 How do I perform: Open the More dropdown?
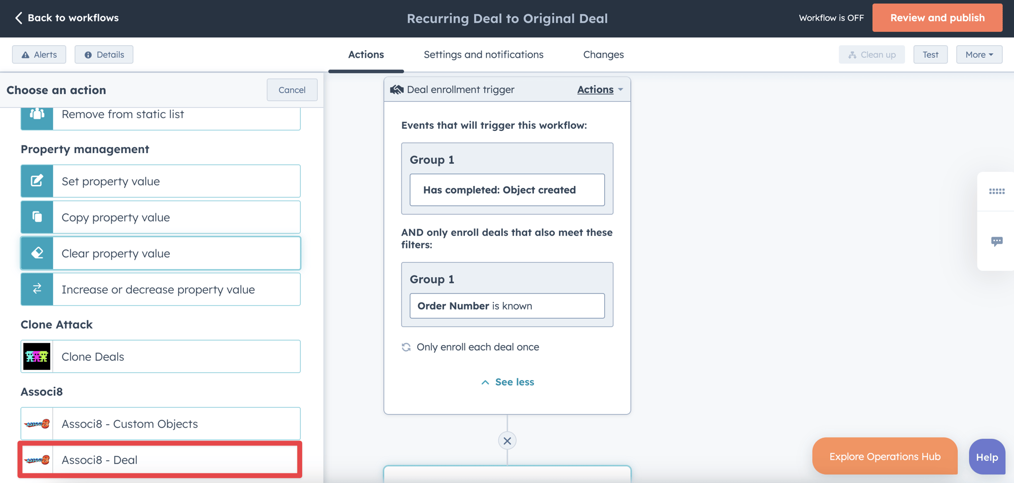tap(978, 54)
